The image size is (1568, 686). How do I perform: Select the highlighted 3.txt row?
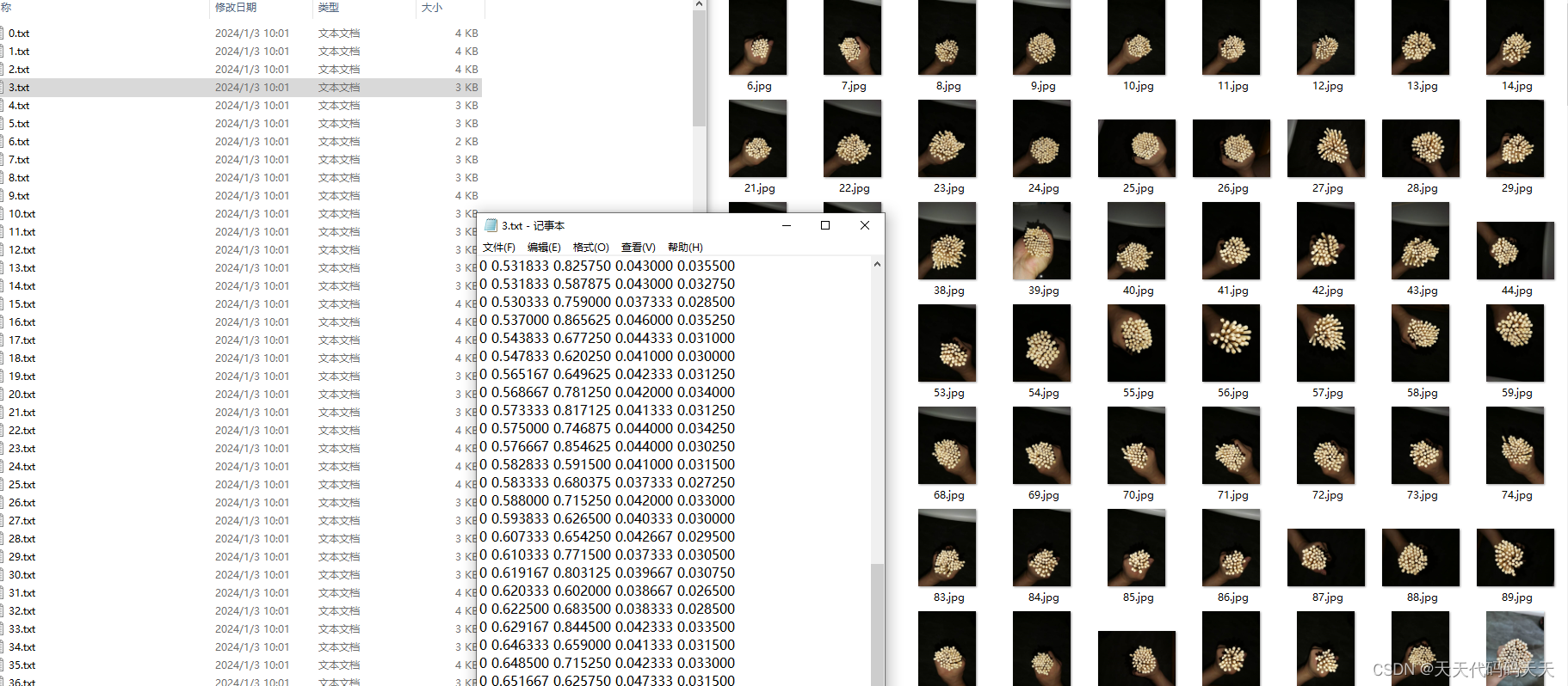pyautogui.click(x=241, y=88)
